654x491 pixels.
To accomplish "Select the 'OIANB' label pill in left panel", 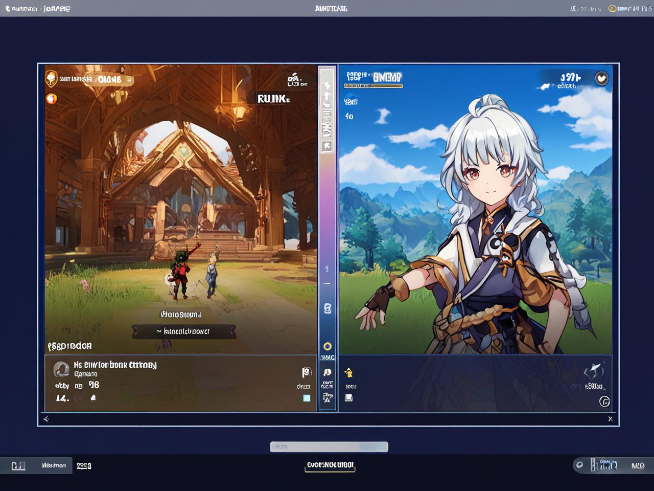I will (x=109, y=79).
